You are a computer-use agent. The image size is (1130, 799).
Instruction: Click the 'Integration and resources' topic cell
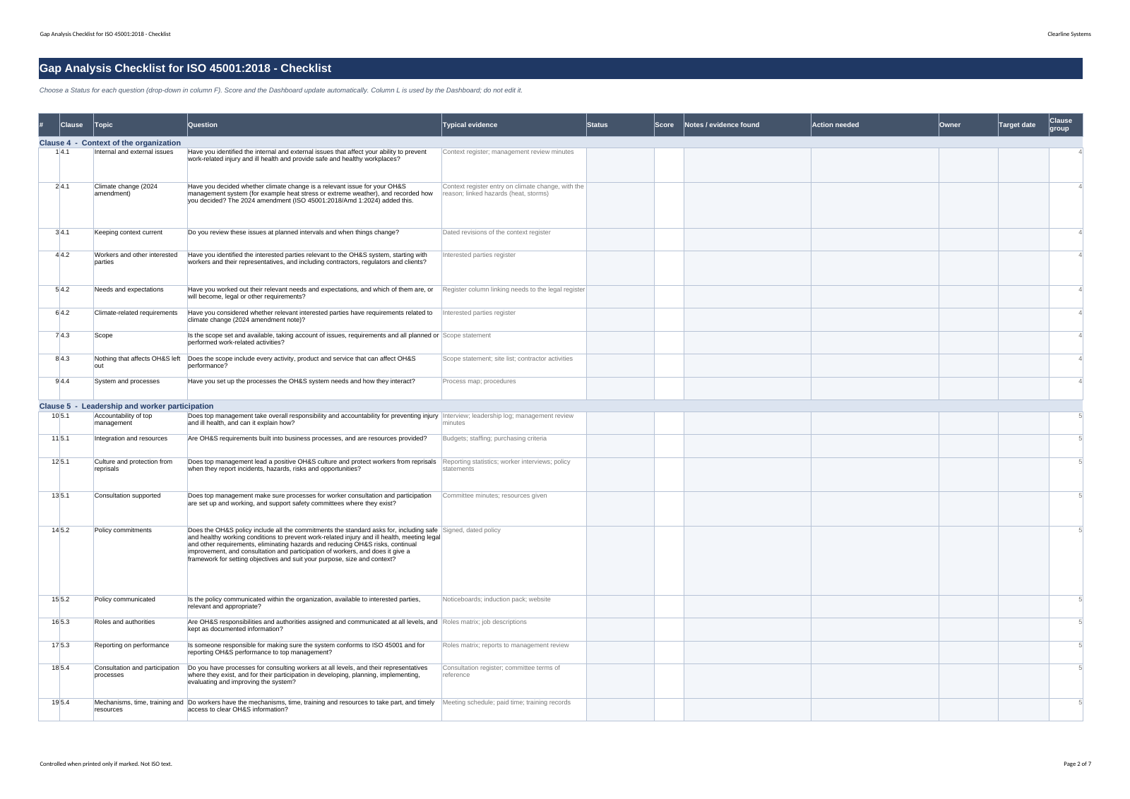(140, 446)
